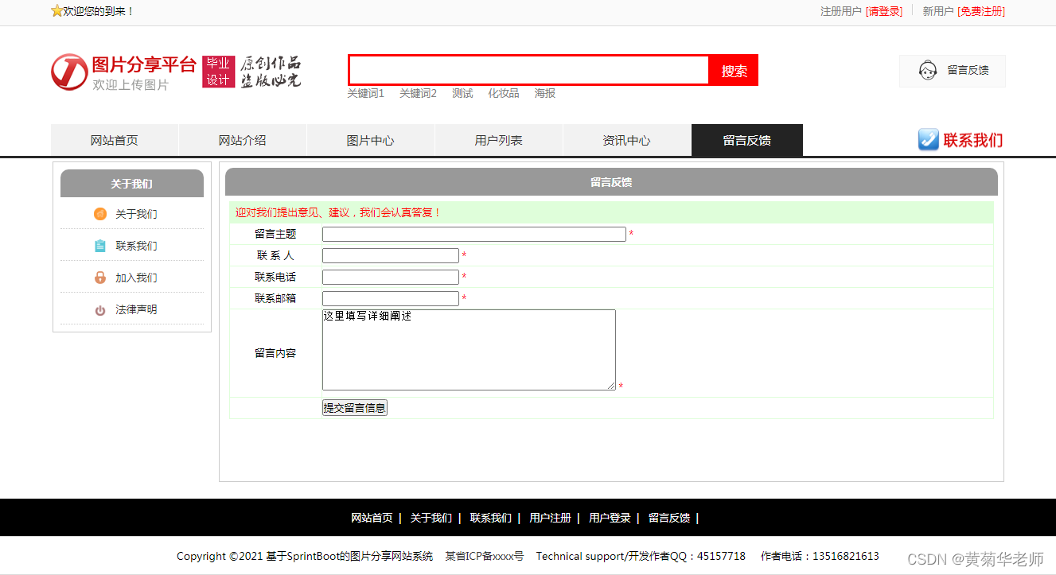Click the red site logo icon
Image resolution: width=1056 pixels, height=575 pixels.
69,72
